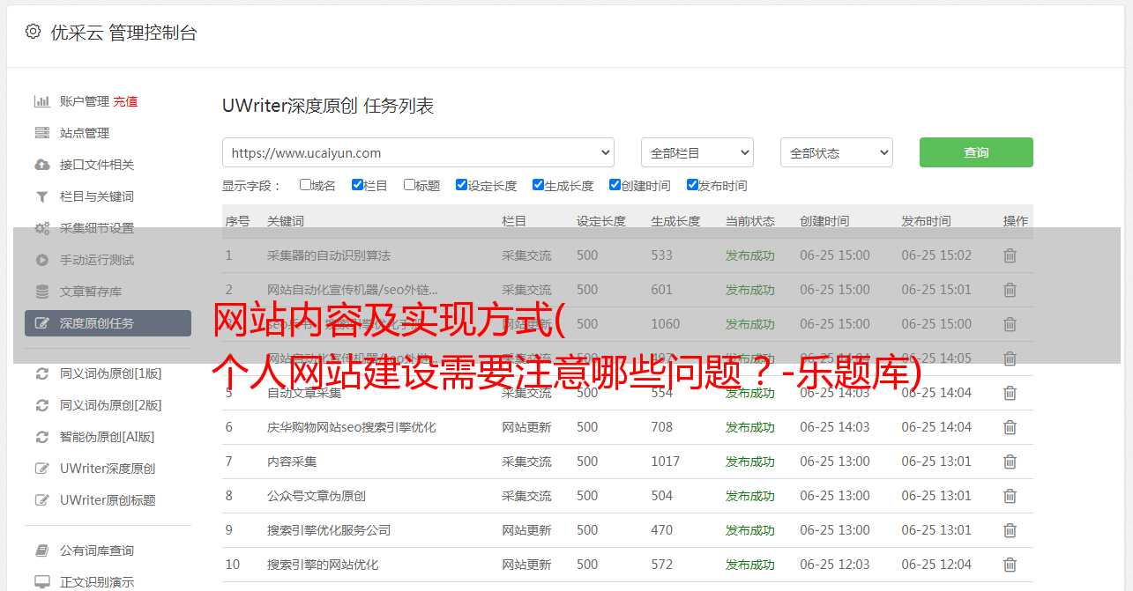The image size is (1133, 591).
Task: Click 发布成功 status in row 10
Action: click(x=750, y=565)
